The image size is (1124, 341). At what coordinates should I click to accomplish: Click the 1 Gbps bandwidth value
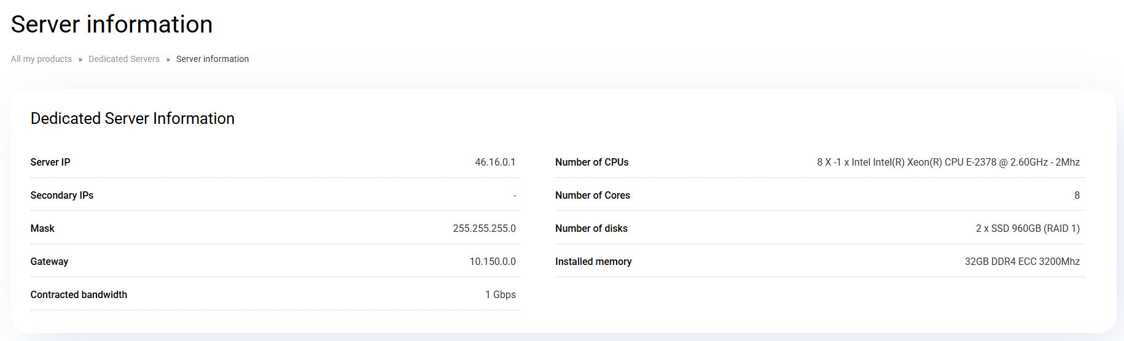[x=500, y=294]
